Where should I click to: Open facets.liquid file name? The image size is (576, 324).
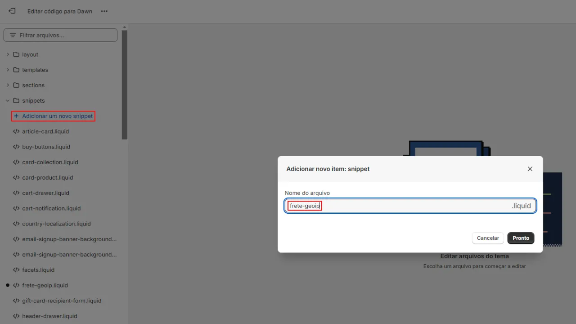[x=38, y=270]
